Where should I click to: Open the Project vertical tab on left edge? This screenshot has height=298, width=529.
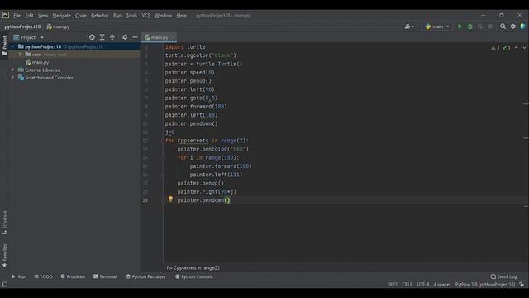tap(4, 46)
